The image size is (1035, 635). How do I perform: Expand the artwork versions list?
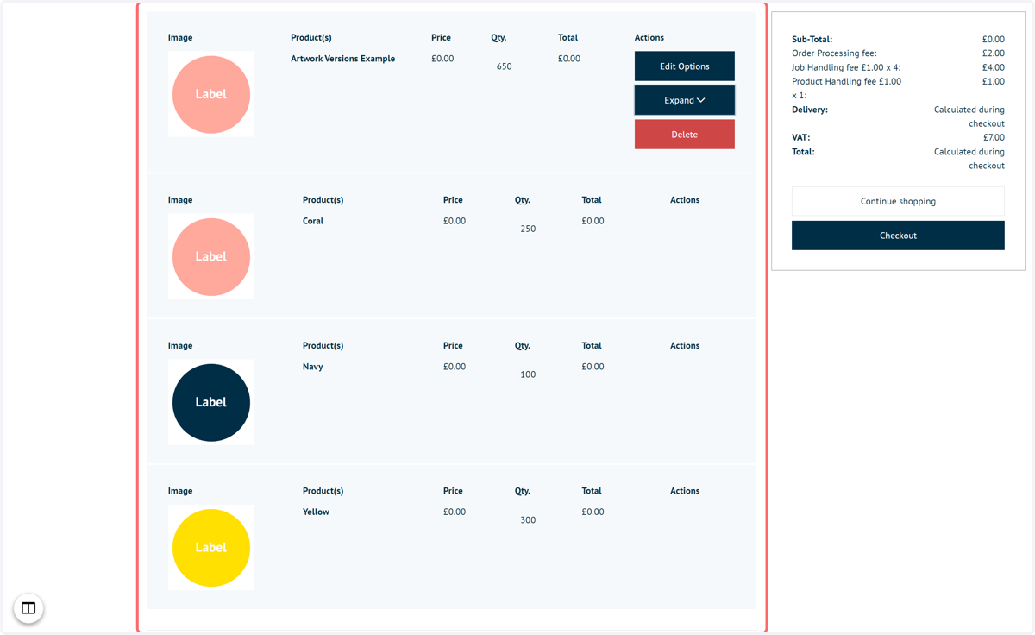tap(685, 100)
